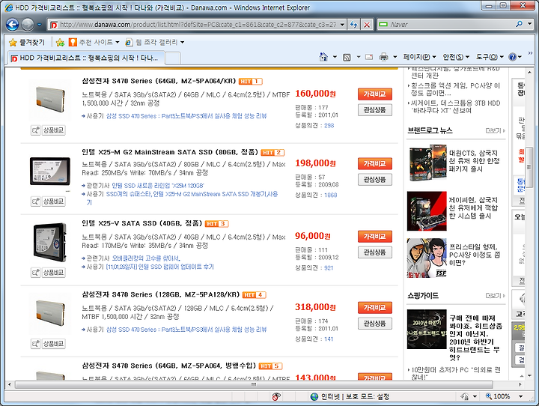Open the 씨게이트 바라쿠다 XT 3TB news link
Screen dimensions: 539x406
pyautogui.click(x=455, y=107)
